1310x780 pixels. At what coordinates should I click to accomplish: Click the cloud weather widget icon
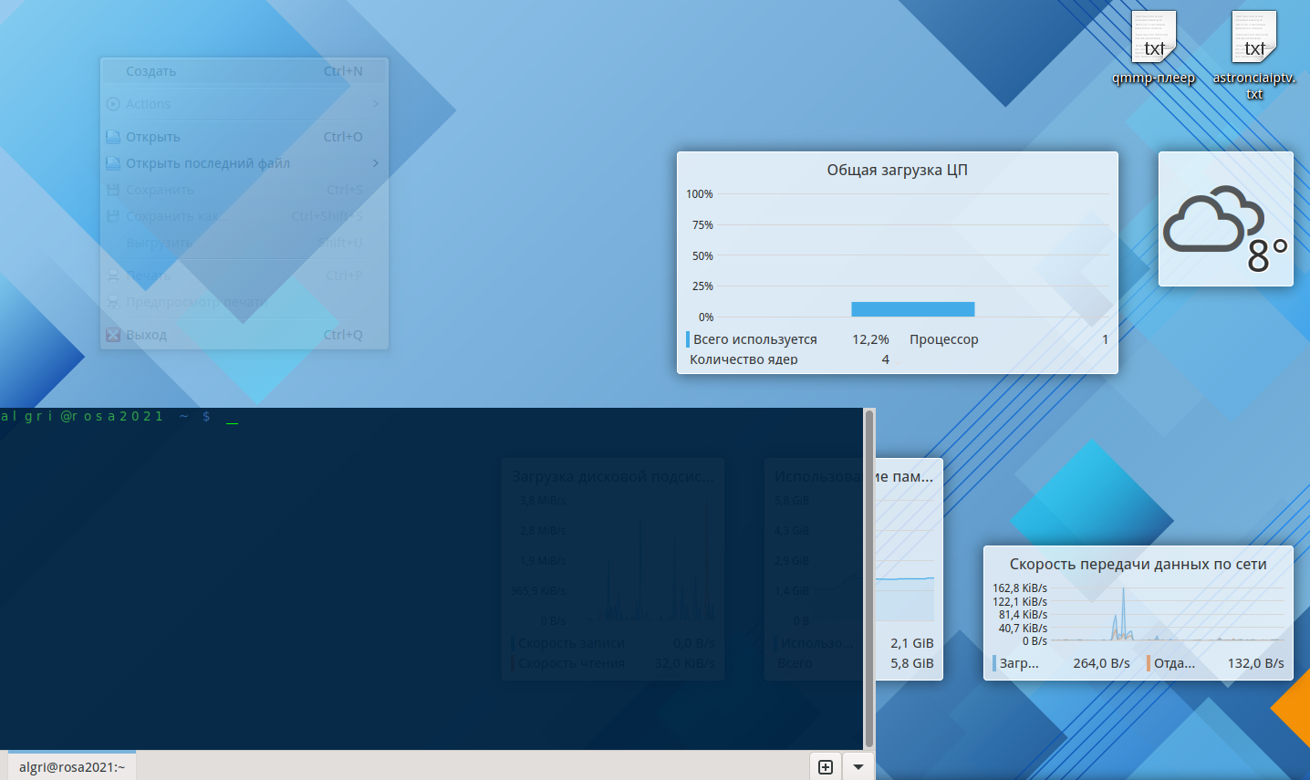pos(1213,219)
